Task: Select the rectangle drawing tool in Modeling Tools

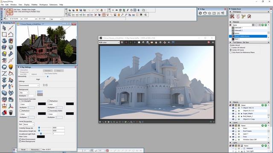Action: click(x=4, y=34)
